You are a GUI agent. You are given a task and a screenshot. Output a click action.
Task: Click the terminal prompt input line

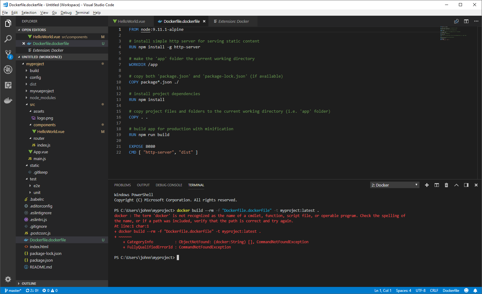[146, 257]
